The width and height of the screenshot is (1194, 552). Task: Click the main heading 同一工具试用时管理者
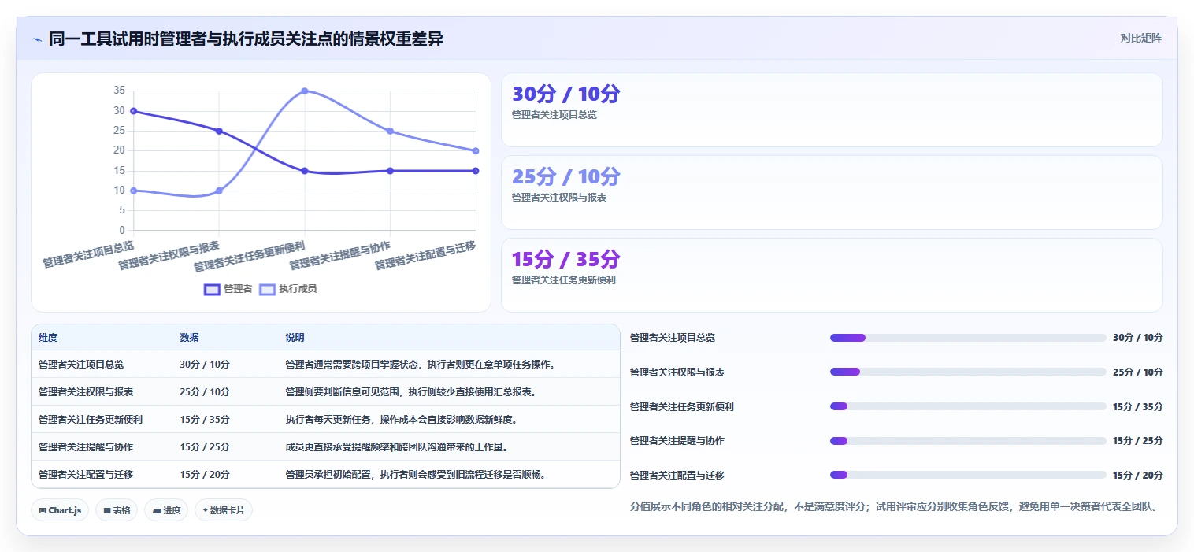click(246, 39)
